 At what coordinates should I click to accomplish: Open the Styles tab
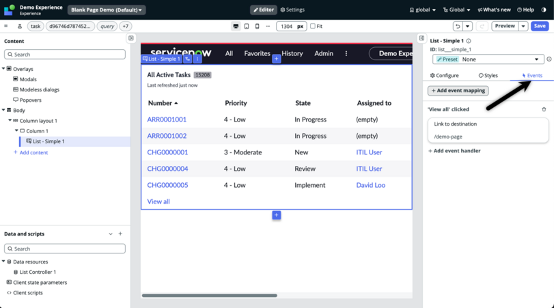488,76
